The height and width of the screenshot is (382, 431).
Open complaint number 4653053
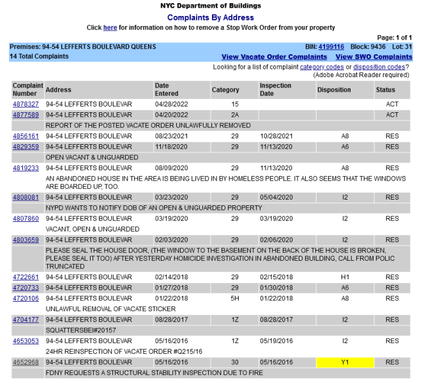[26, 341]
